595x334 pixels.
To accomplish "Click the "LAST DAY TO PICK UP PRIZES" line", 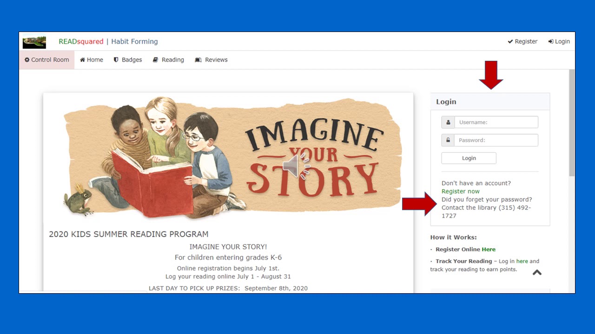I will 228,288.
